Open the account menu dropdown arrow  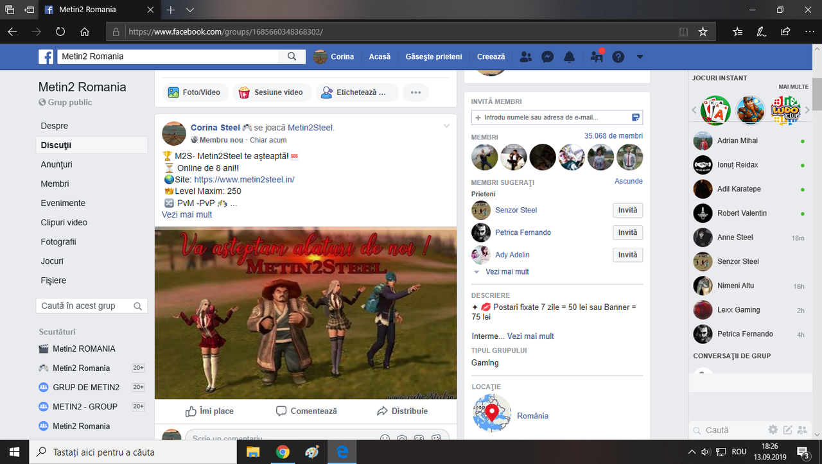(x=640, y=56)
